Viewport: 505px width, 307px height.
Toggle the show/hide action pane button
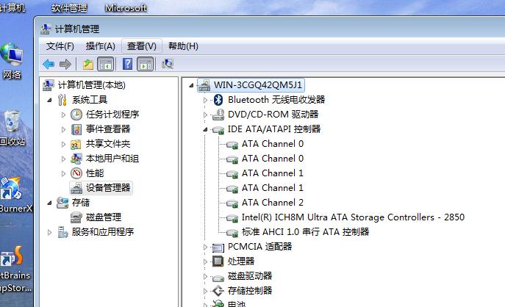coord(145,64)
